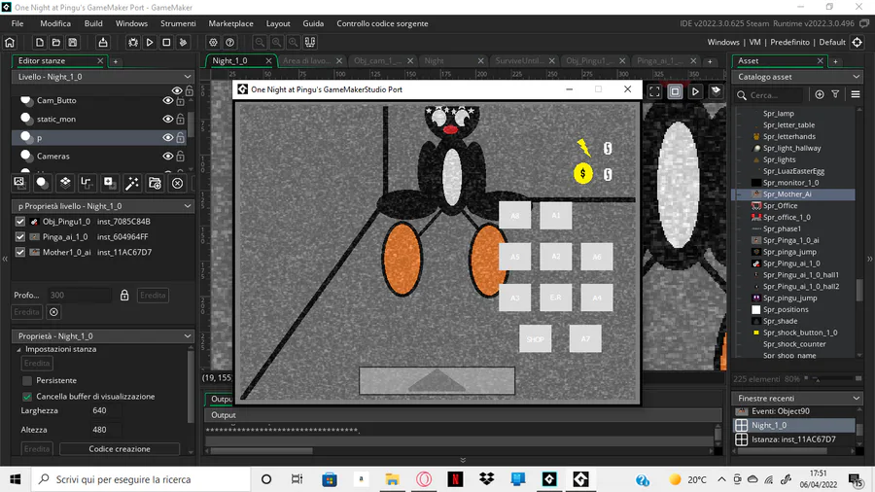Viewport: 875px width, 492px height.
Task: Click the Profondità depth field 300
Action: point(80,295)
